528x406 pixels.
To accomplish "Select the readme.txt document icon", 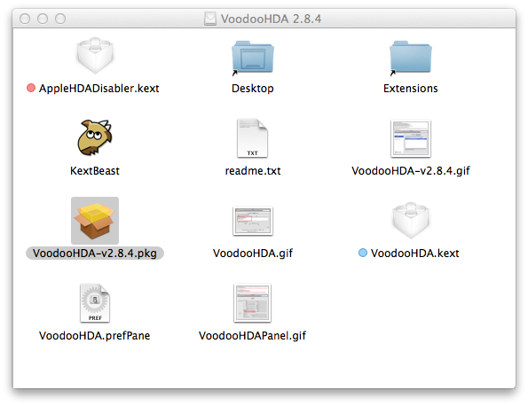I will [253, 138].
